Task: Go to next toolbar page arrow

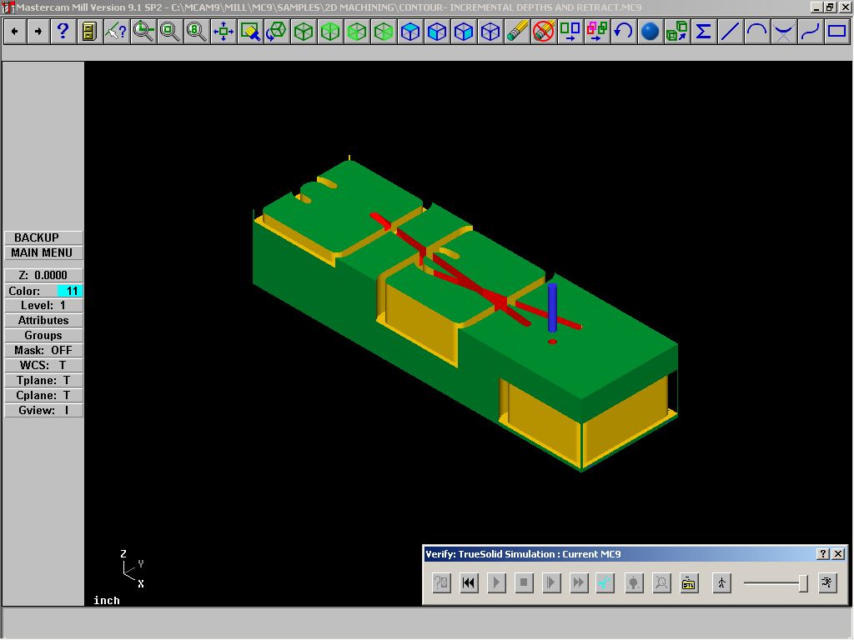Action: coord(38,32)
